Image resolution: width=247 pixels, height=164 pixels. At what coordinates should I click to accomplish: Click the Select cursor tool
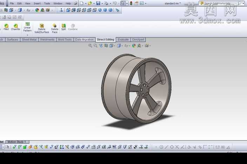coord(123,3)
